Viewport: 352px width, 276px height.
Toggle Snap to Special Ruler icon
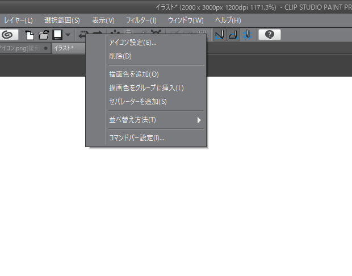tap(233, 35)
